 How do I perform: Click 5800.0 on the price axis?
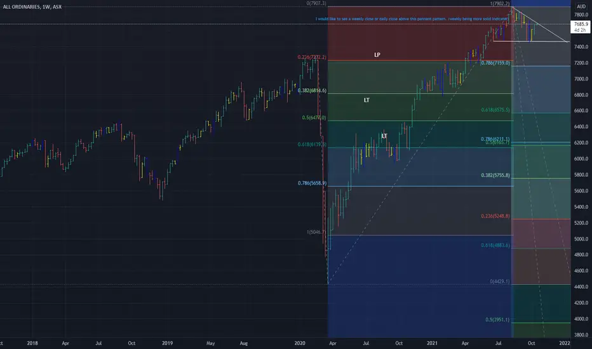pyautogui.click(x=581, y=174)
